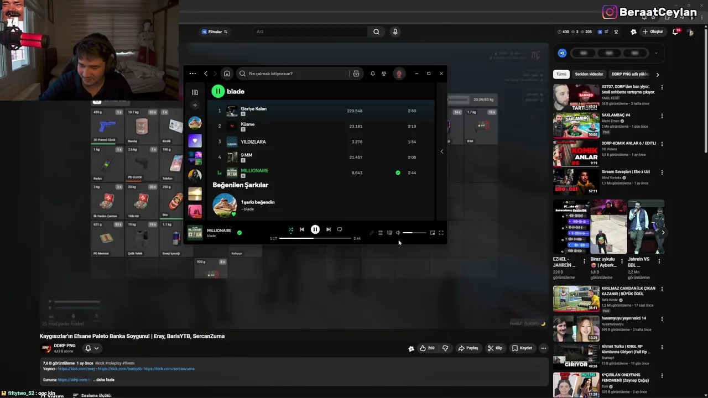Click the Spotify search field
The height and width of the screenshot is (398, 708).
click(293, 74)
